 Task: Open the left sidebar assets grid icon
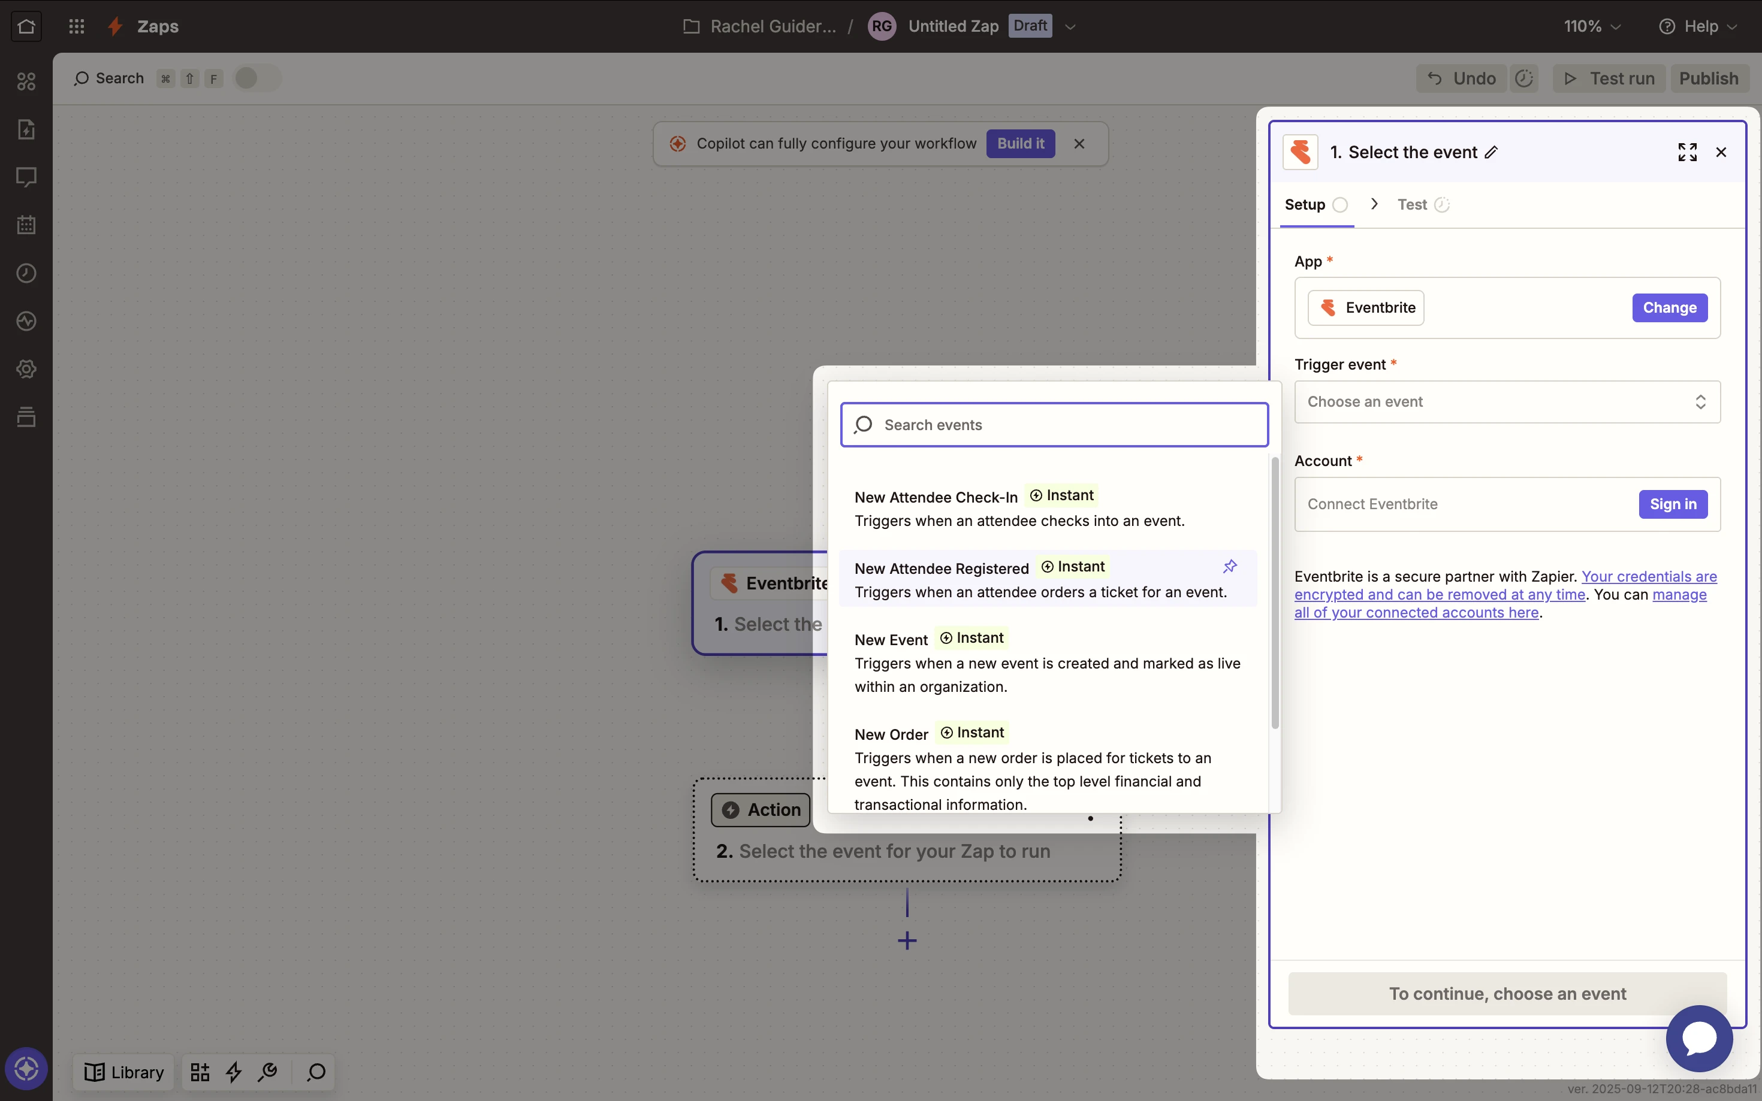[26, 81]
